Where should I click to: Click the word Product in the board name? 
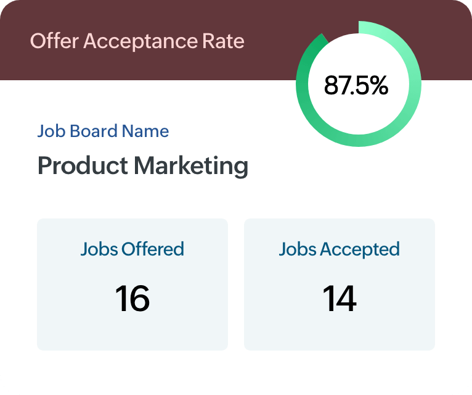click(x=83, y=166)
